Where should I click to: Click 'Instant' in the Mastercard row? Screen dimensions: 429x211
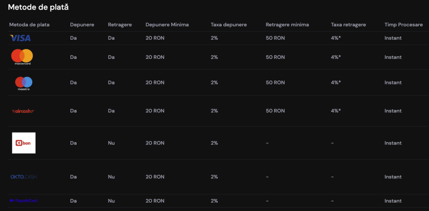(393, 57)
